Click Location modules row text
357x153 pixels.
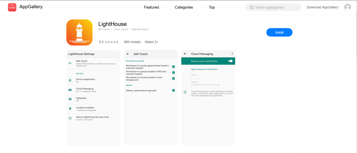(x=86, y=109)
